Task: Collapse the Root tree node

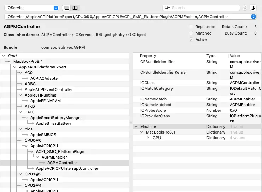Action: 4,56
